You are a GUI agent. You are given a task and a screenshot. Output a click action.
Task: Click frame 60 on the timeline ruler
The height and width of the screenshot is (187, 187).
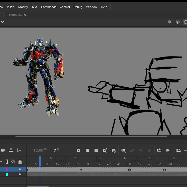point(149,164)
